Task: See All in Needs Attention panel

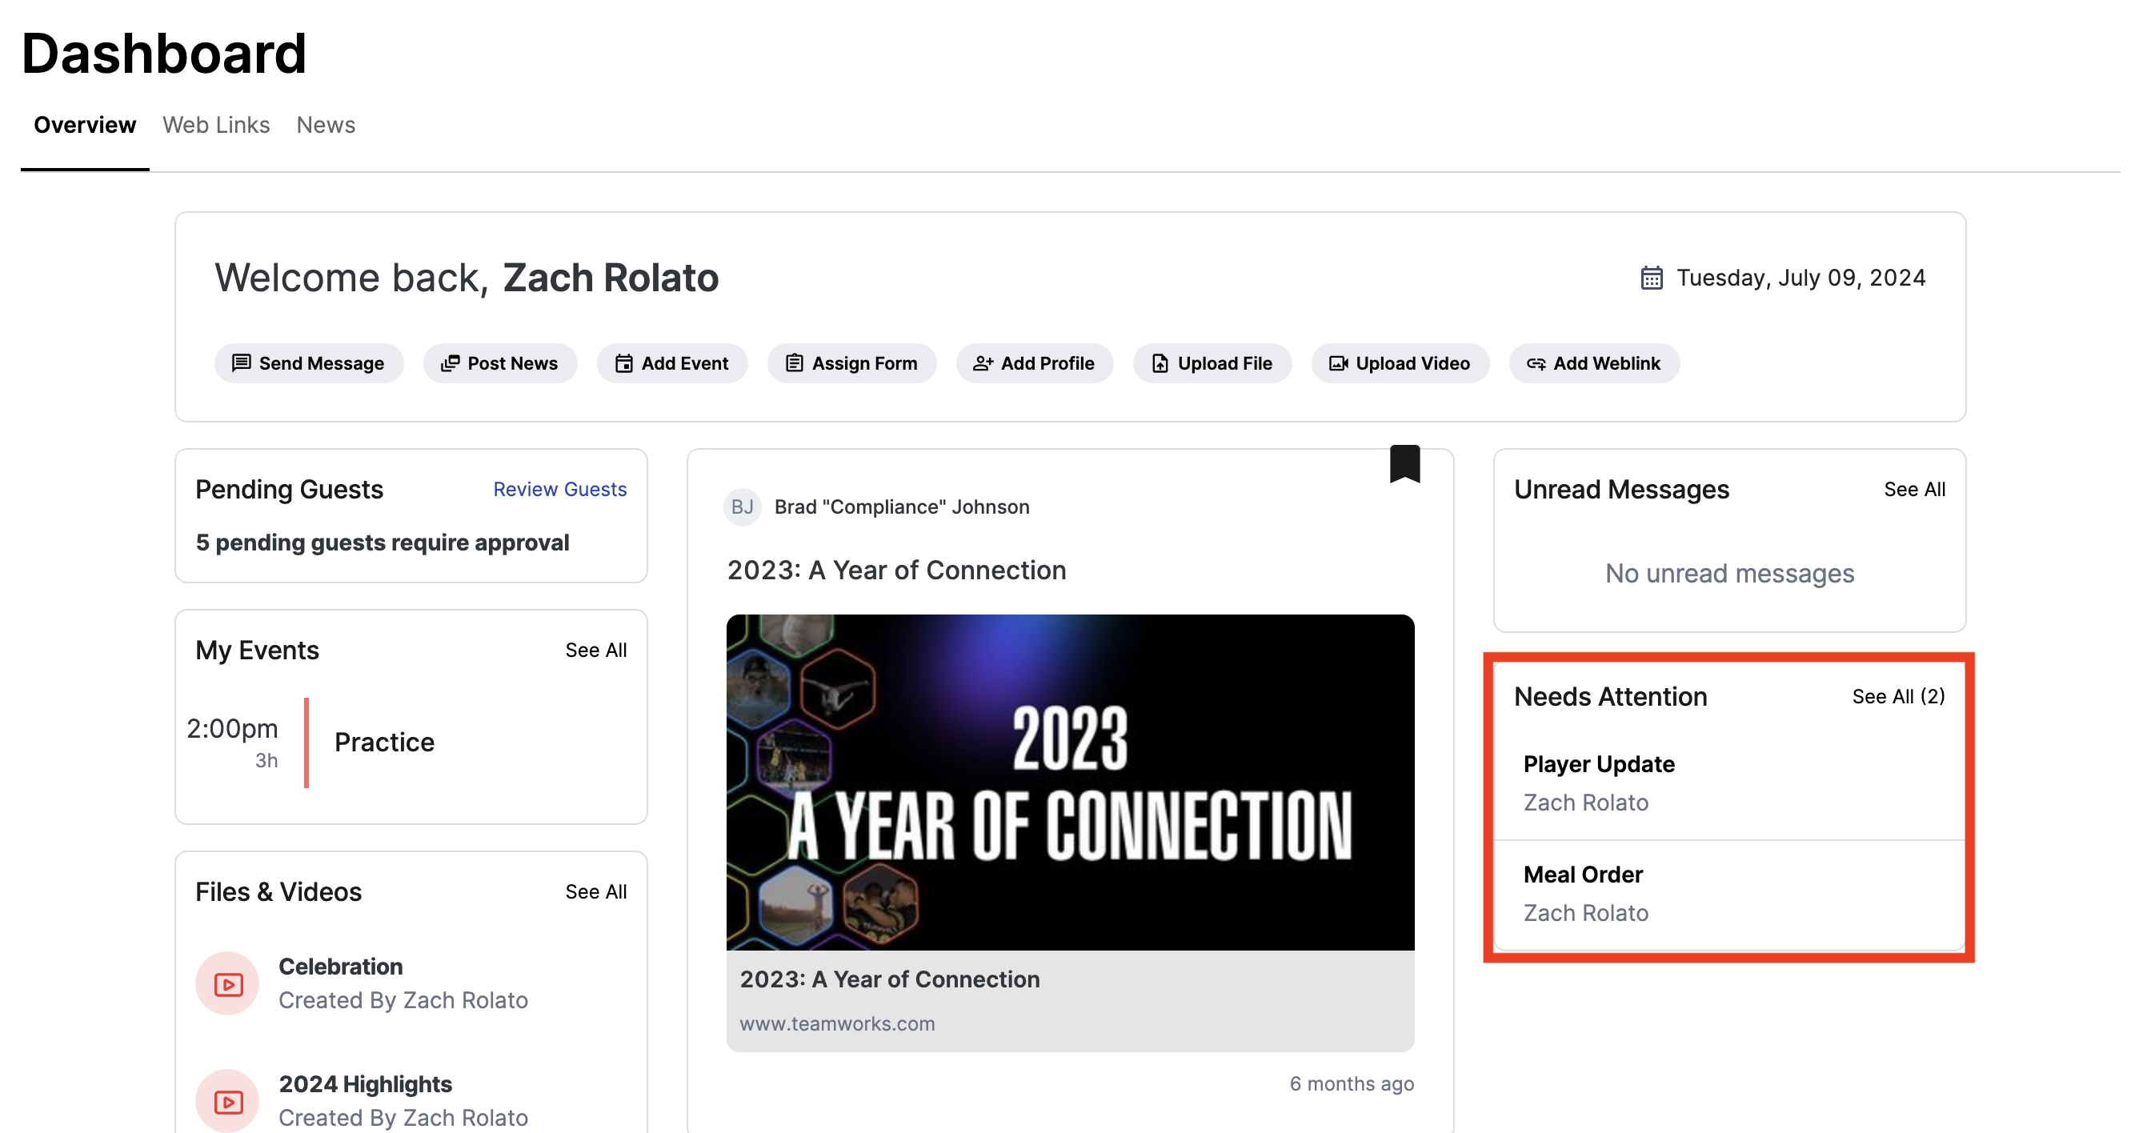Action: tap(1898, 696)
